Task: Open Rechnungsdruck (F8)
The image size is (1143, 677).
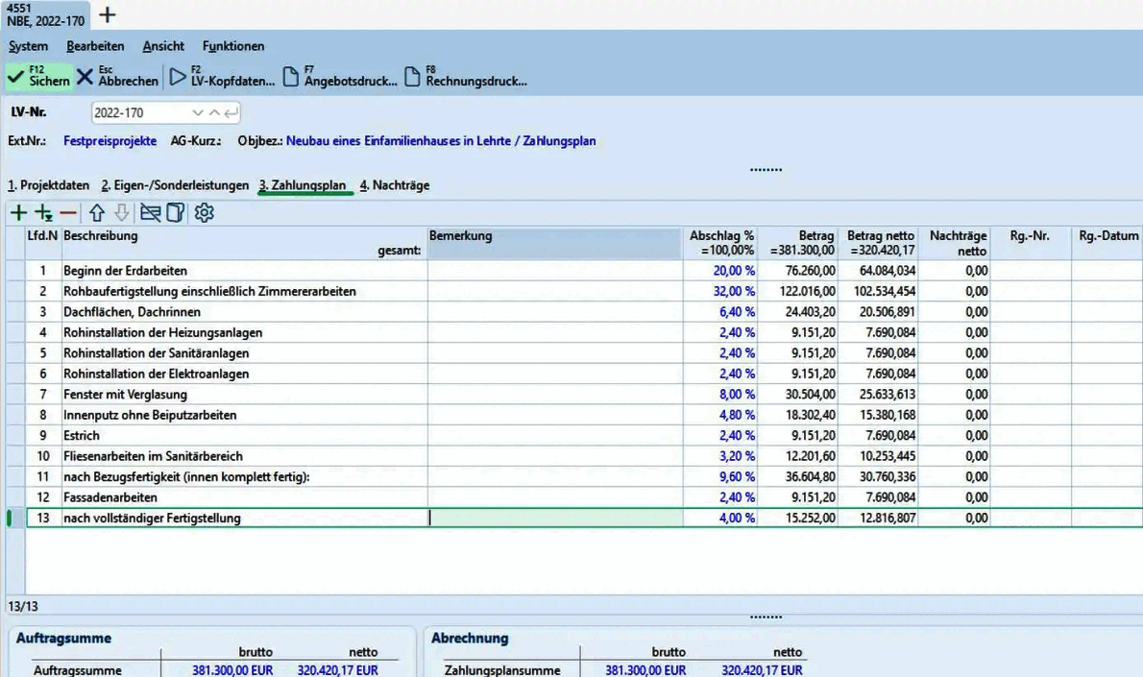Action: click(x=466, y=77)
